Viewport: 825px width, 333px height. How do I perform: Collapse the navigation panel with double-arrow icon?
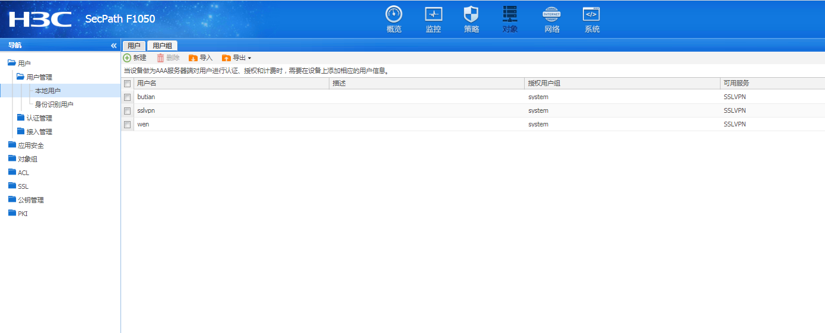[113, 46]
